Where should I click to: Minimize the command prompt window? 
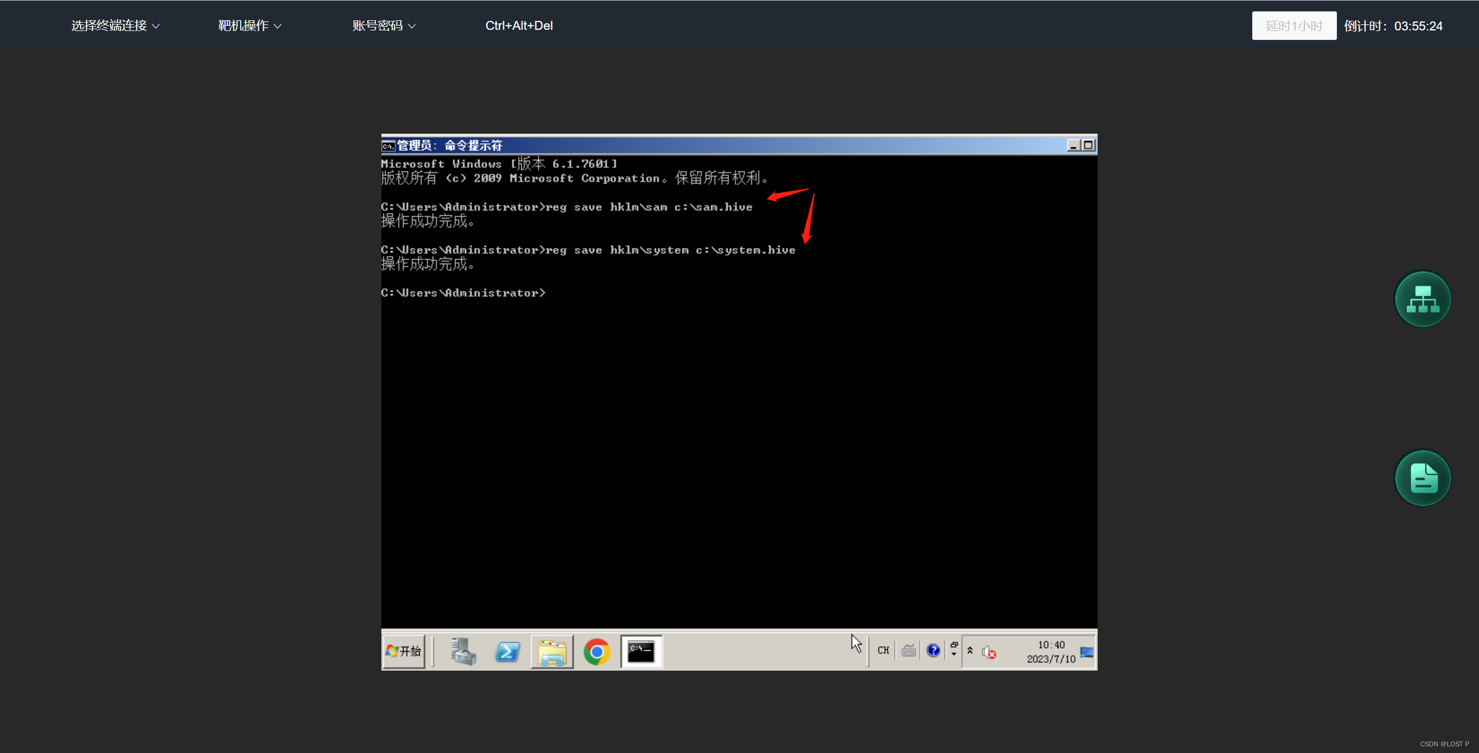pyautogui.click(x=1073, y=145)
